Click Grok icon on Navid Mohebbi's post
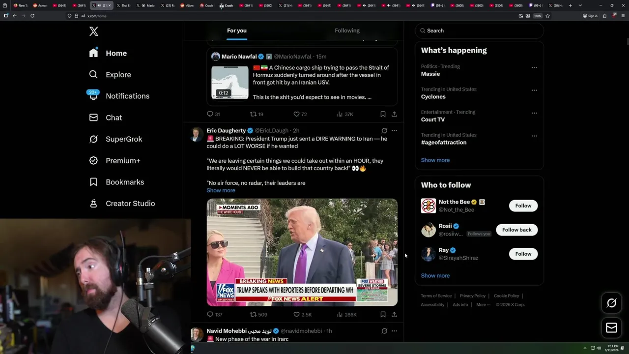This screenshot has height=354, width=629. tap(384, 331)
